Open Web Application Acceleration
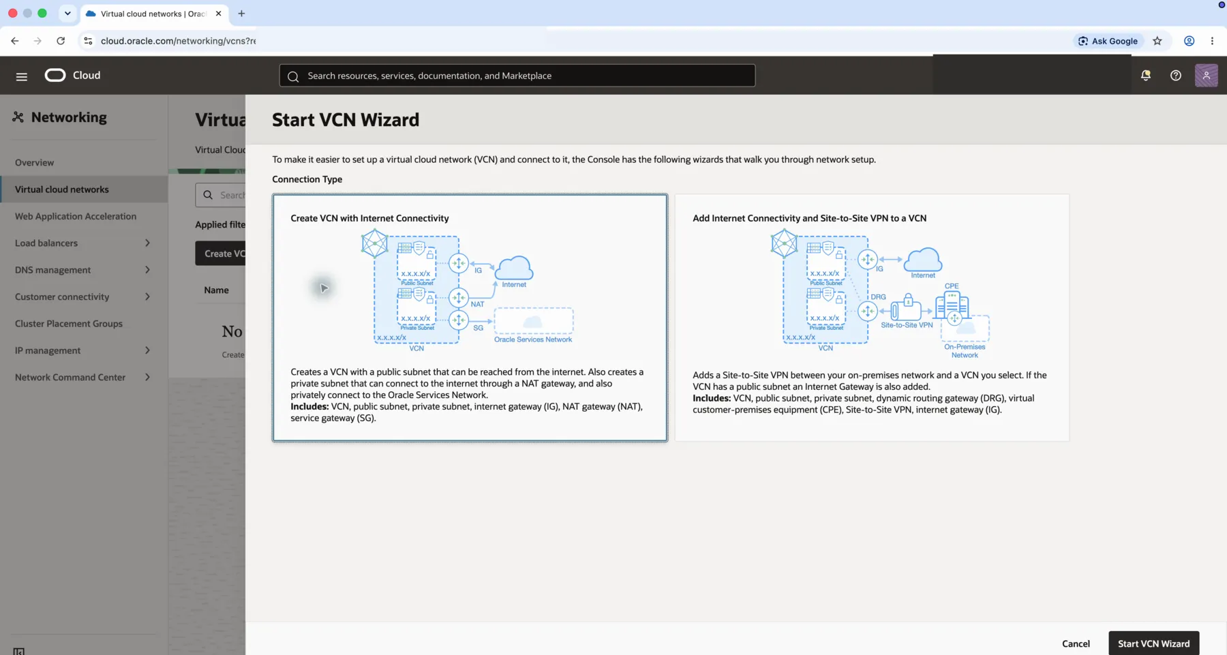 click(x=76, y=216)
